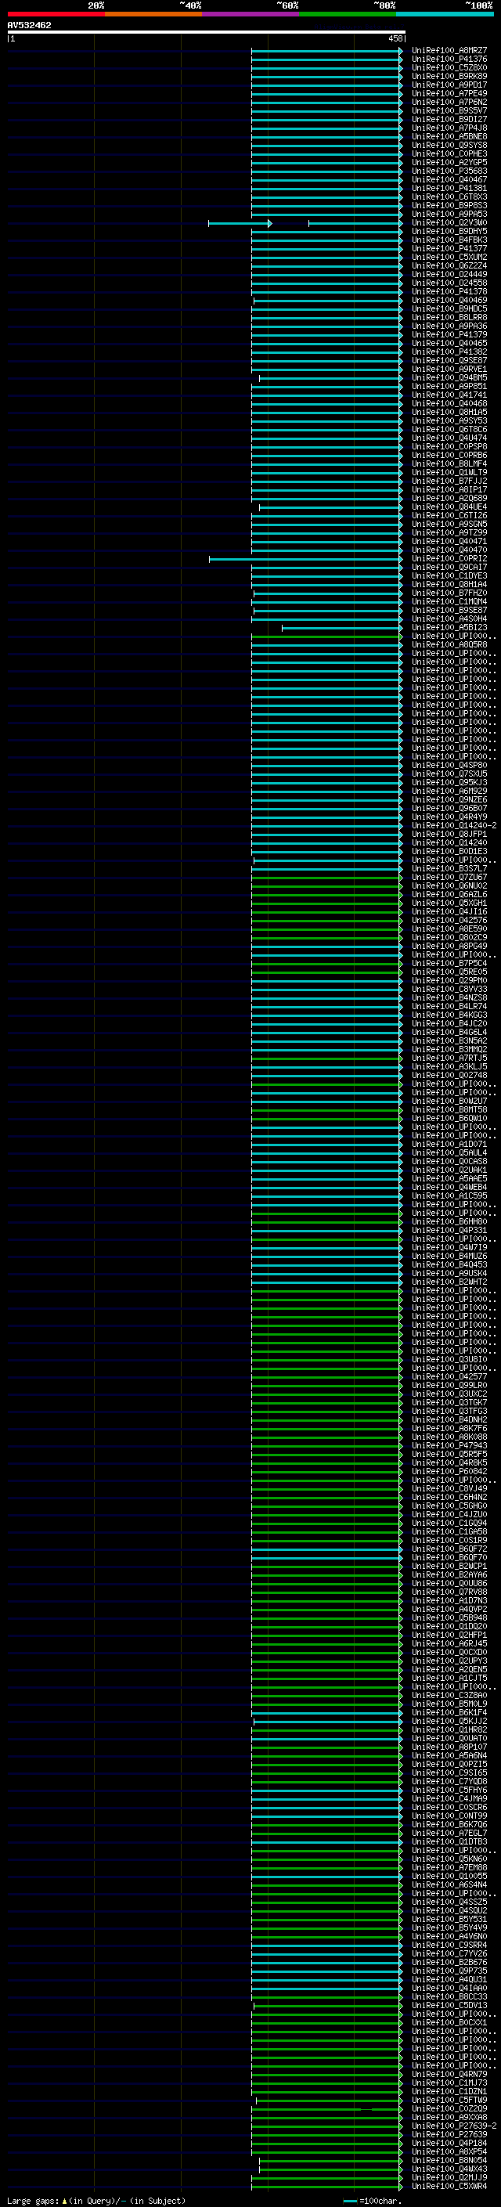Screen dimensions: 501x2207
Task: Choose hit UniRef100_B9S5V7
Action: tap(449, 110)
